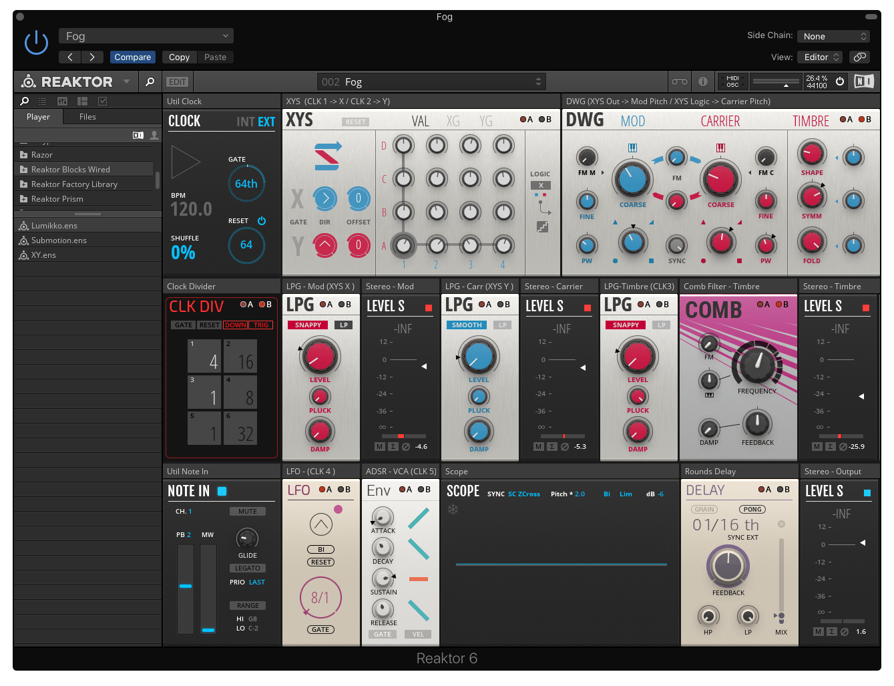Toggle MUTE in the Note In block

248,511
